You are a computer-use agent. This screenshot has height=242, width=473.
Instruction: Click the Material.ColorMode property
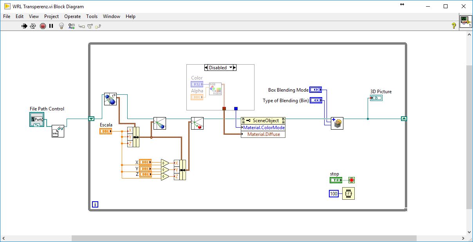(264, 128)
